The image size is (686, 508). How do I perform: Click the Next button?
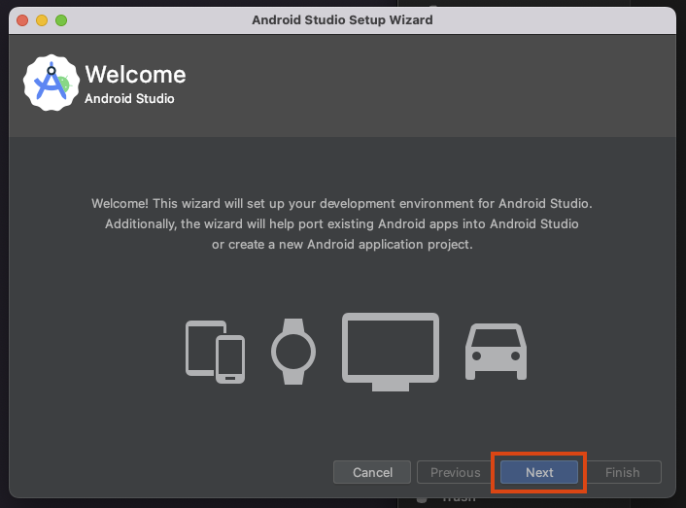539,472
